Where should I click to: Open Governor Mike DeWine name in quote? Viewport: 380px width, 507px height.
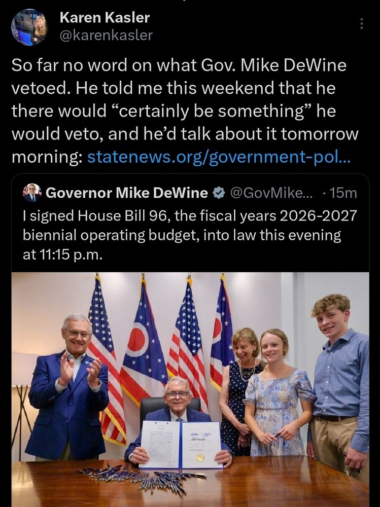pyautogui.click(x=127, y=193)
